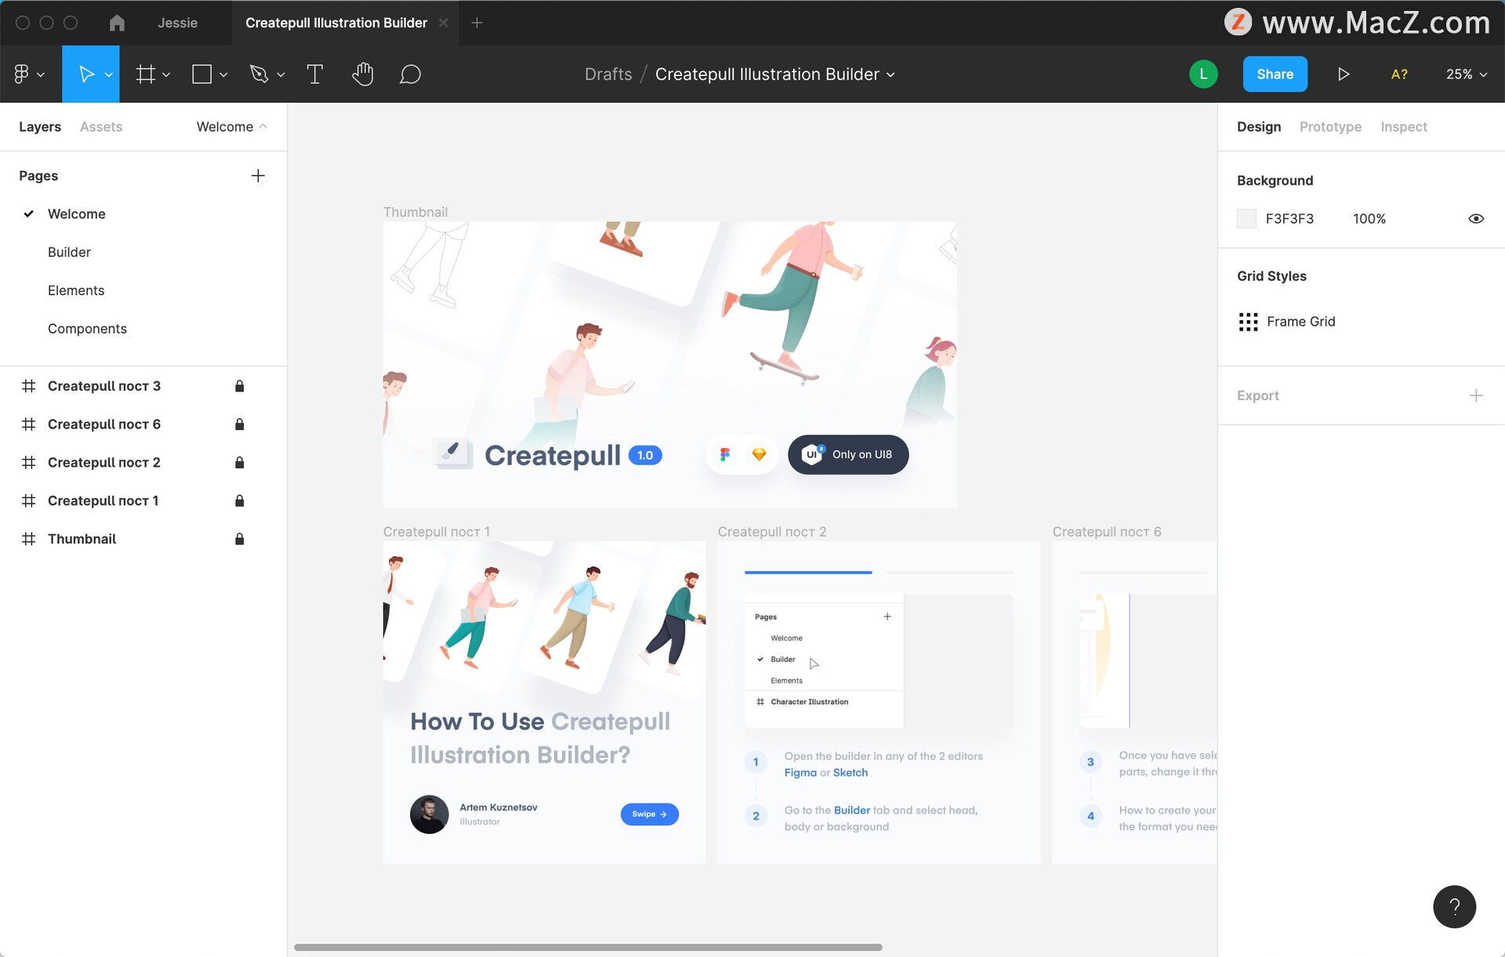
Task: Click the Swipe button in пост 1 frame
Action: click(x=650, y=814)
